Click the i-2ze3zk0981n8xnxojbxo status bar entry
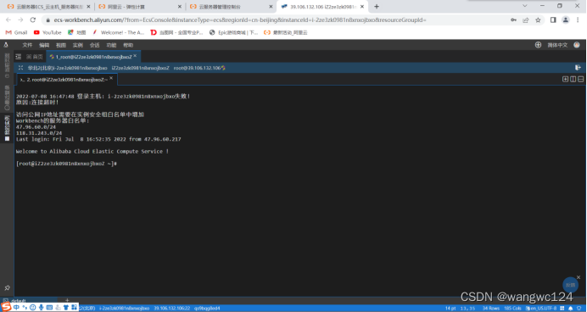Image resolution: width=587 pixels, height=312 pixels. pos(125,309)
